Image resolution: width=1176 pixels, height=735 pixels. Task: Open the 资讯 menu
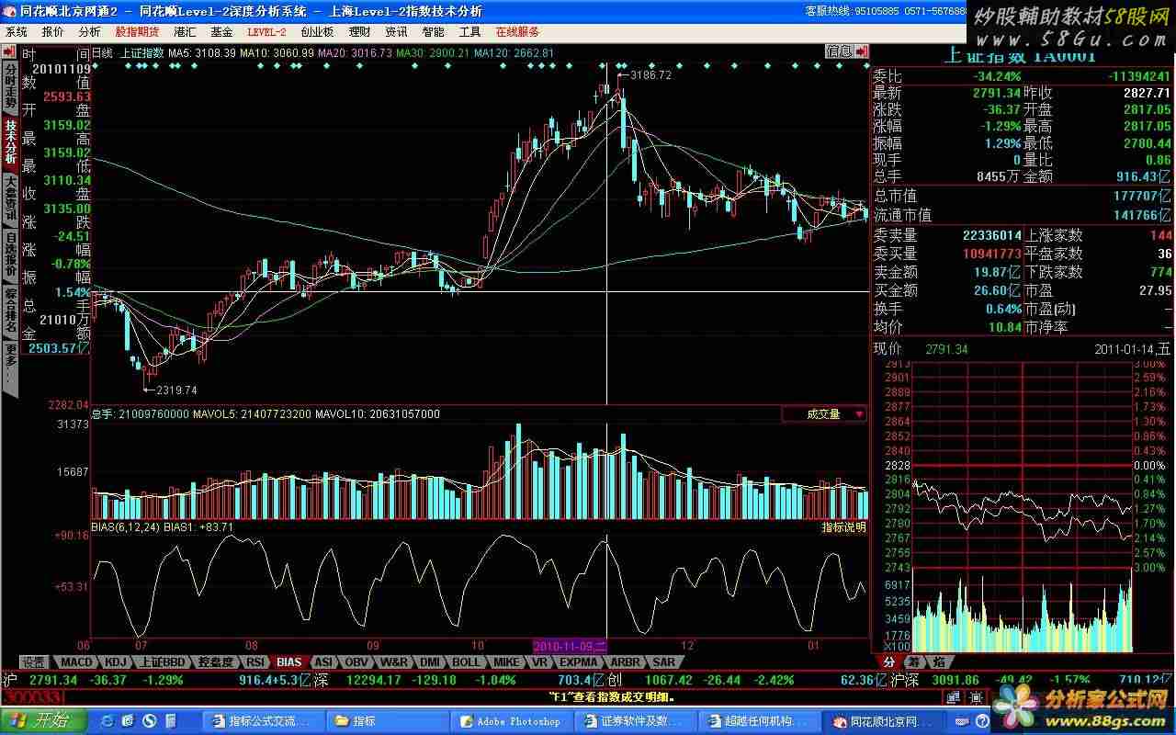coord(396,31)
